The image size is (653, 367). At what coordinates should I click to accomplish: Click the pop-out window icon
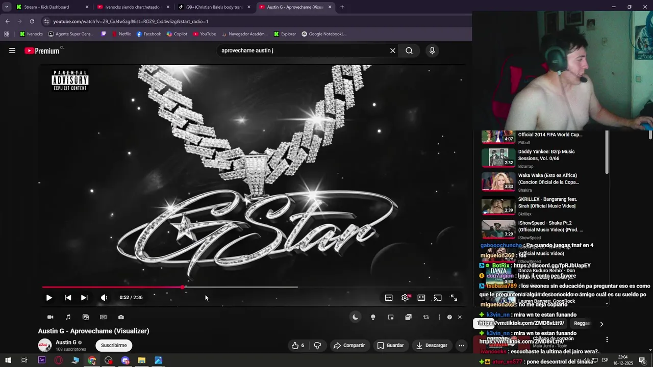[408, 317]
